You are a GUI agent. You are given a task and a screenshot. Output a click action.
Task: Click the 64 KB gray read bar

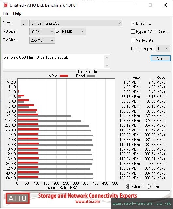tap(44, 116)
